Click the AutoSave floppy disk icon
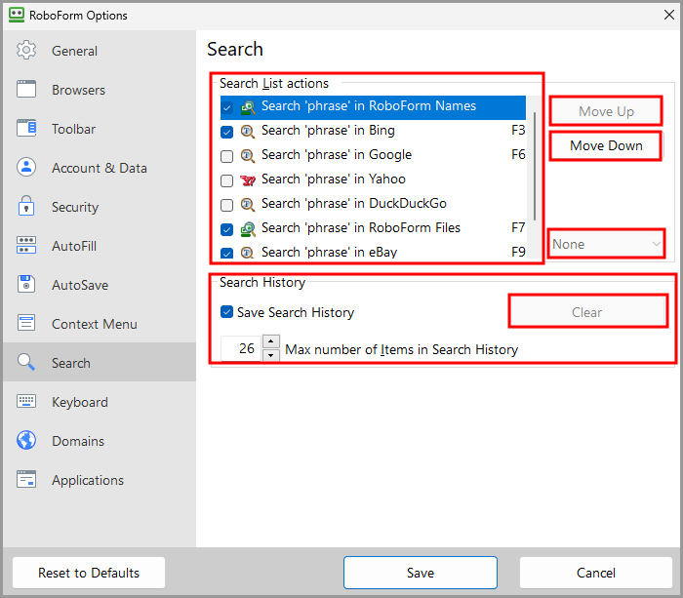The image size is (683, 598). pos(26,284)
